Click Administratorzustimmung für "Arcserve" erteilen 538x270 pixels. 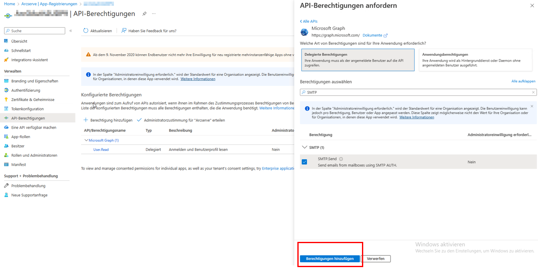click(x=181, y=120)
